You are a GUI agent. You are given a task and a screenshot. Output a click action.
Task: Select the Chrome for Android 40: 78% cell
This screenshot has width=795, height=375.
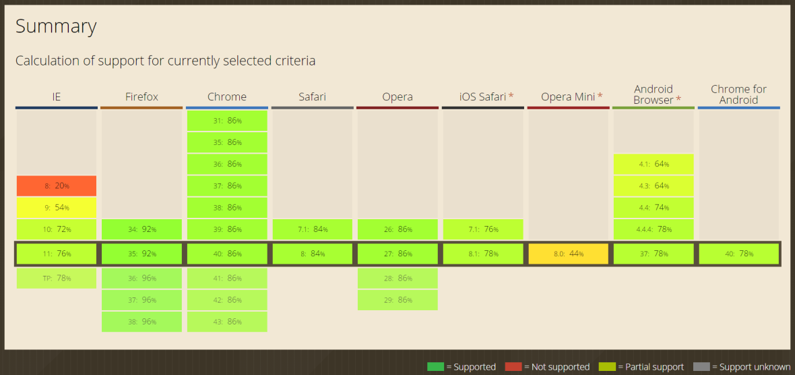pos(738,254)
